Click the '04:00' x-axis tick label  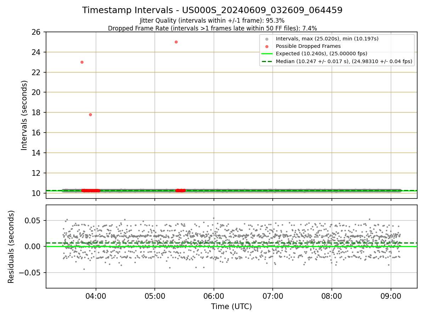pyautogui.click(x=96, y=296)
